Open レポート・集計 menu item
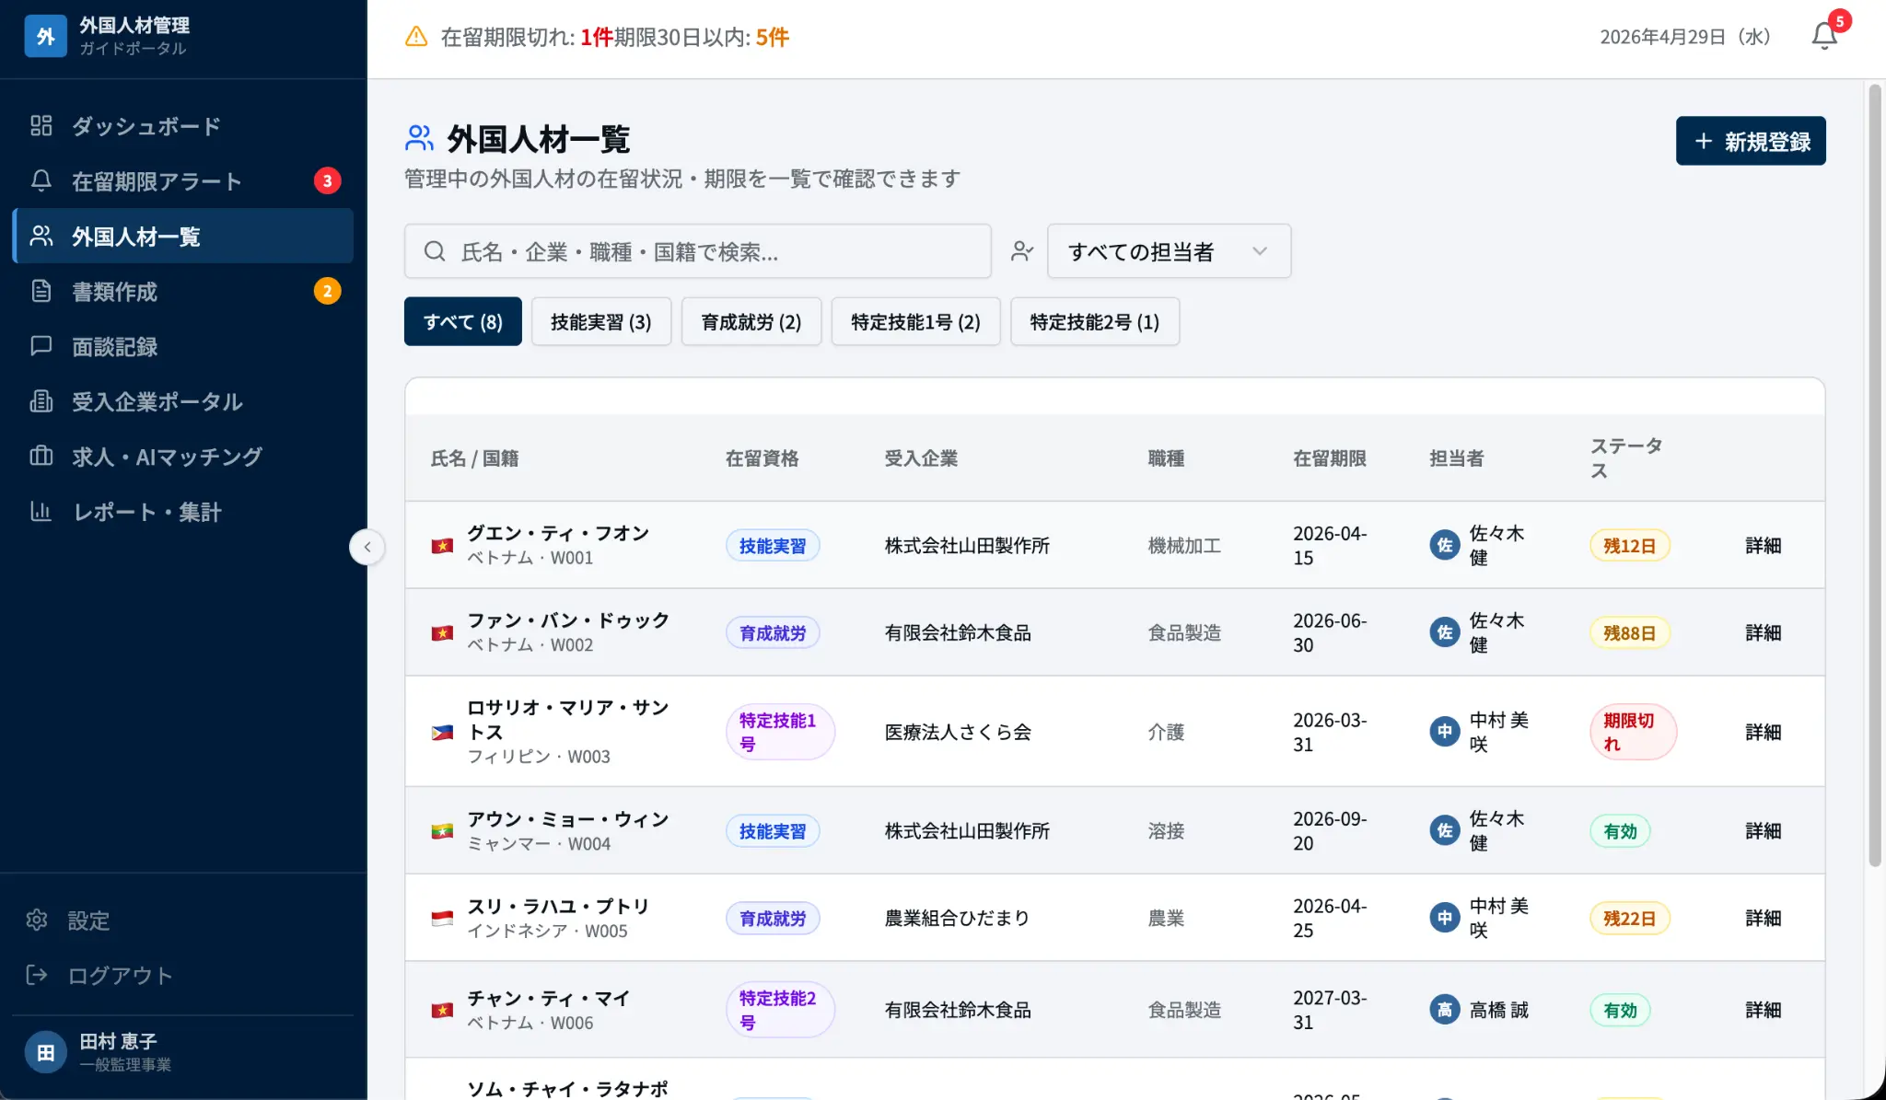The width and height of the screenshot is (1886, 1100). click(183, 512)
